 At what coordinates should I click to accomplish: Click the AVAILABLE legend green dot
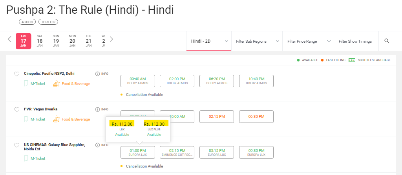pos(298,60)
